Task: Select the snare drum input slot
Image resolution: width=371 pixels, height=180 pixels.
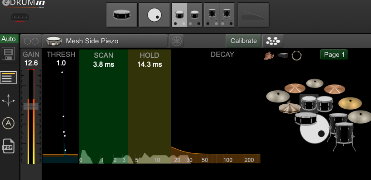Action: [x=122, y=15]
